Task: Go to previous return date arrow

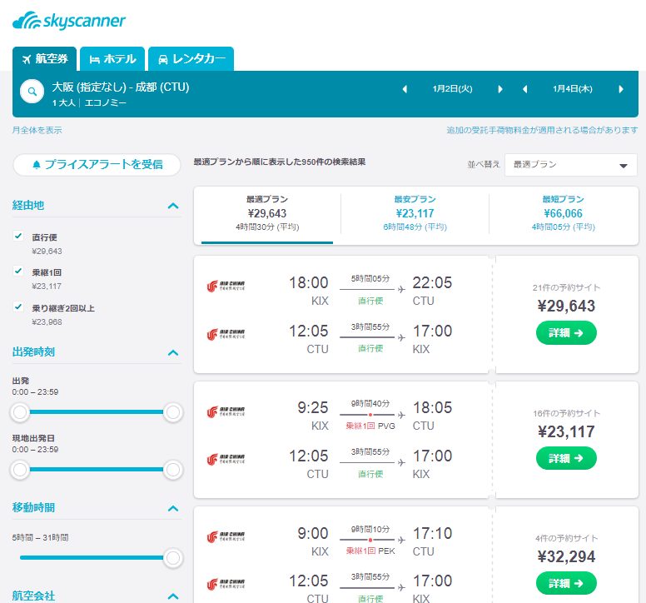Action: click(524, 89)
